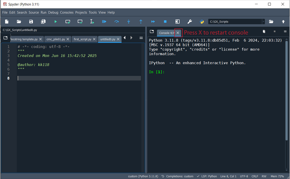This screenshot has height=179, width=290.
Task: Click the console input prompt In [1]
Action: [x=157, y=72]
